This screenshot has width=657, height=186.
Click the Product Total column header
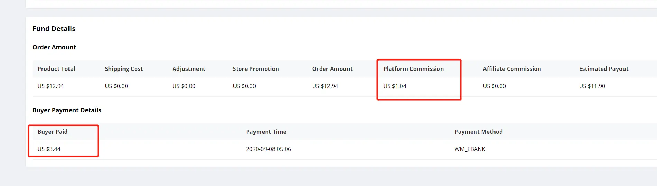(56, 69)
